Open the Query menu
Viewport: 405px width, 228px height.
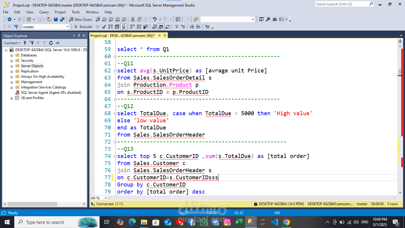44,12
